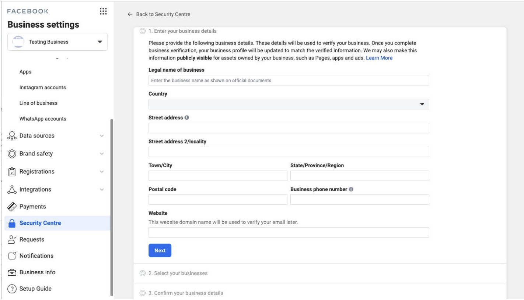Click the Payments card icon

13,207
